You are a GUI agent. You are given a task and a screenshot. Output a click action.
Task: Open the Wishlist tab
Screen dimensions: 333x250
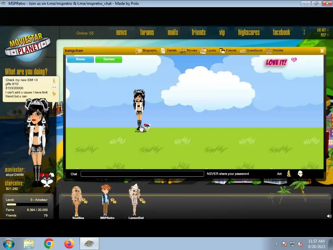click(x=274, y=50)
